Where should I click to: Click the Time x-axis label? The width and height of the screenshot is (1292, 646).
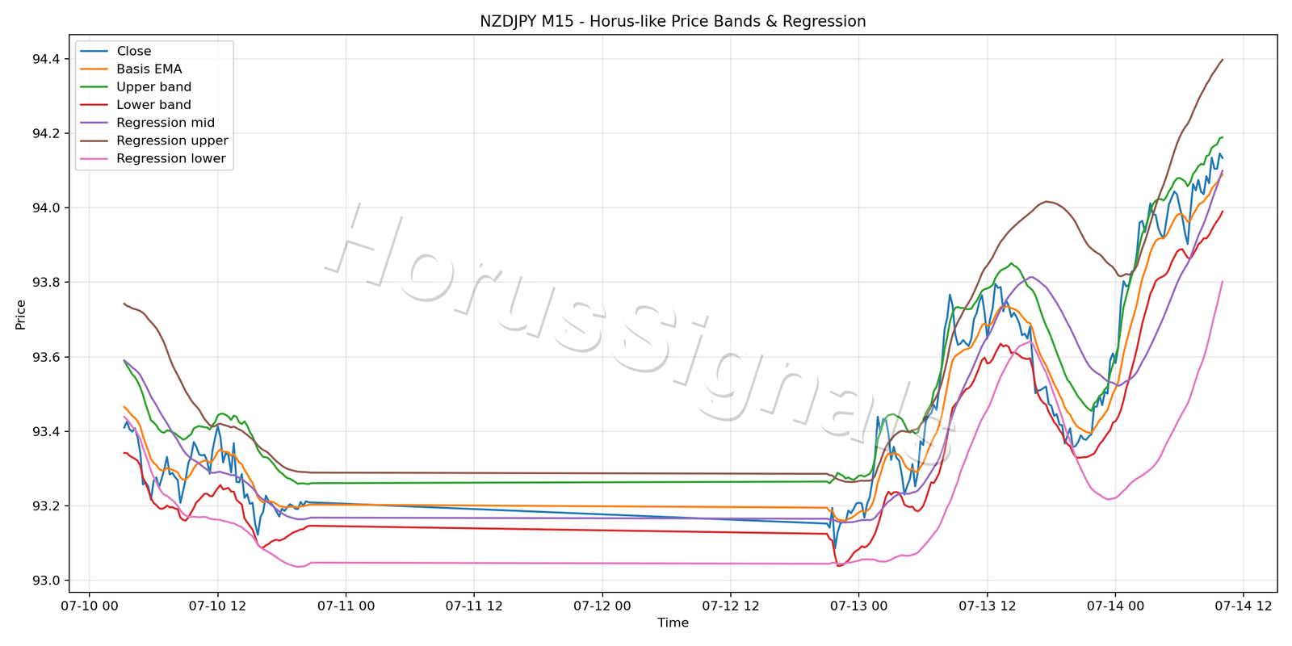pos(673,623)
